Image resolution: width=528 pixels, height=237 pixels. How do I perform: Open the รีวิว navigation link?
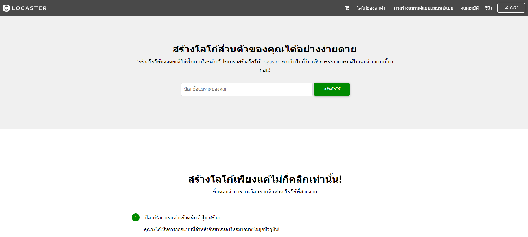(489, 8)
